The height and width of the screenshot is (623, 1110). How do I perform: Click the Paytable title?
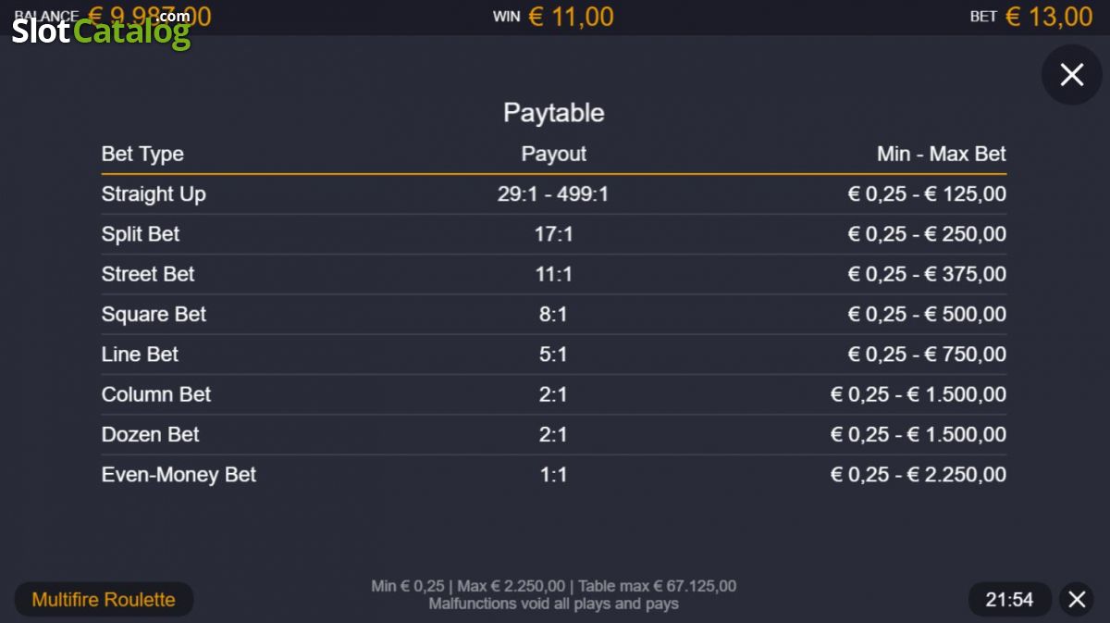click(554, 113)
